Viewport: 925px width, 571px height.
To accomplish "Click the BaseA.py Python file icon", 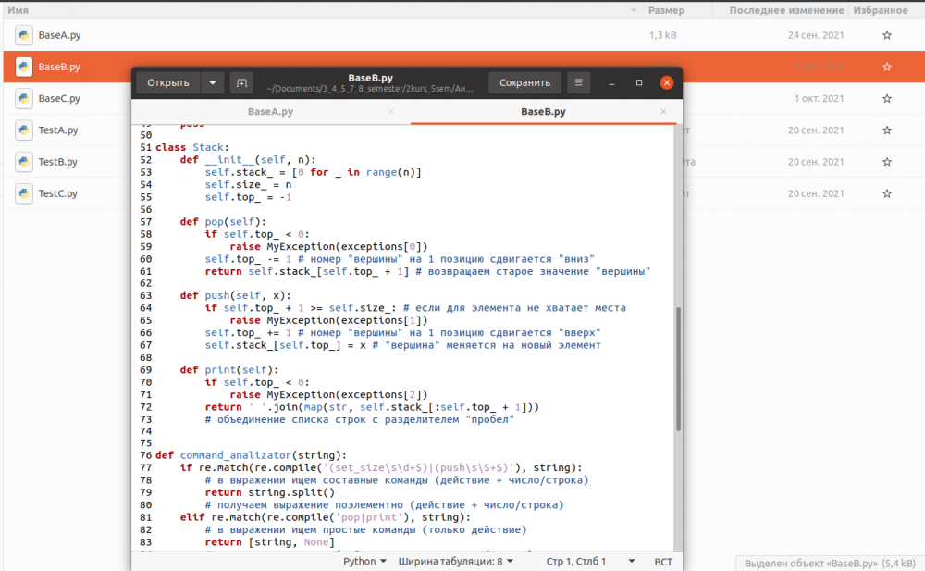I will point(24,35).
